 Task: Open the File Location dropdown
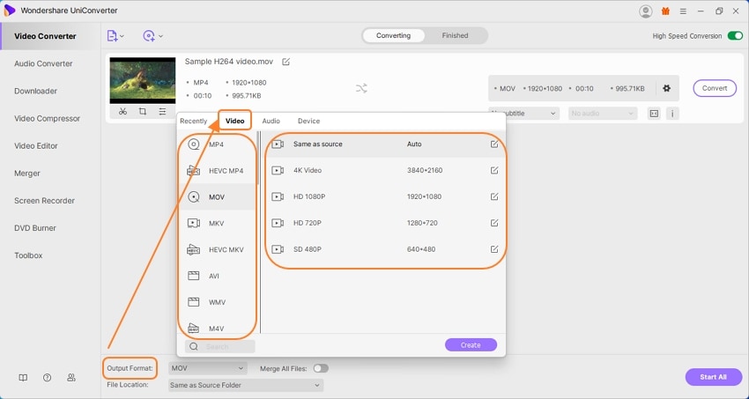[x=246, y=385]
